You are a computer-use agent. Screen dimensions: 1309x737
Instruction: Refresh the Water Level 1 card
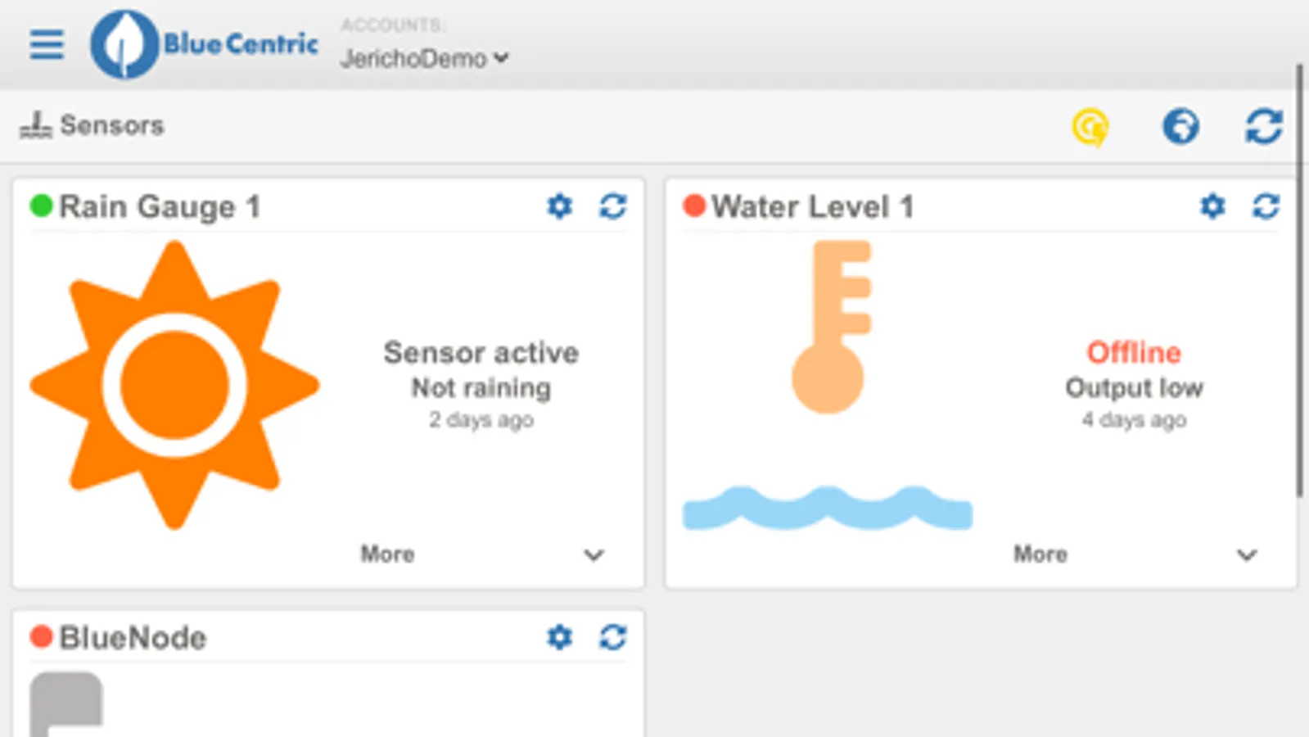click(x=1266, y=206)
